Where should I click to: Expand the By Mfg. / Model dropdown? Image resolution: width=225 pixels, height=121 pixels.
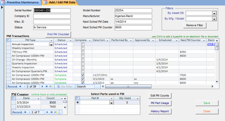(214, 19)
